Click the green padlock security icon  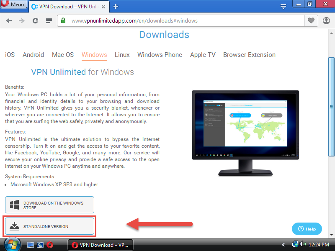point(63,20)
